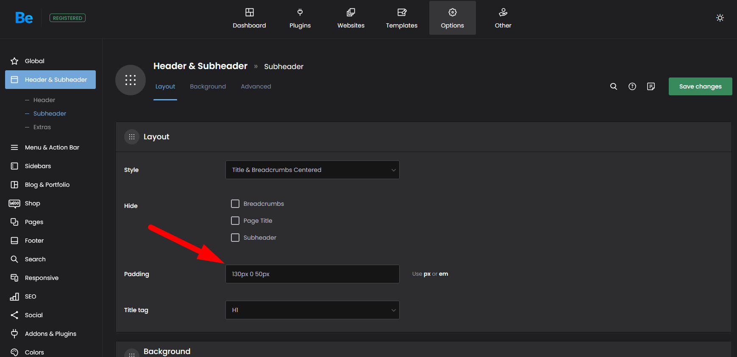The image size is (737, 357).
Task: Toggle light mode sun icon
Action: (720, 18)
